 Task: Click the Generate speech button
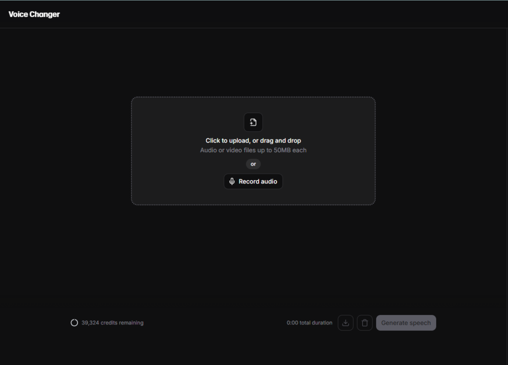tap(406, 323)
